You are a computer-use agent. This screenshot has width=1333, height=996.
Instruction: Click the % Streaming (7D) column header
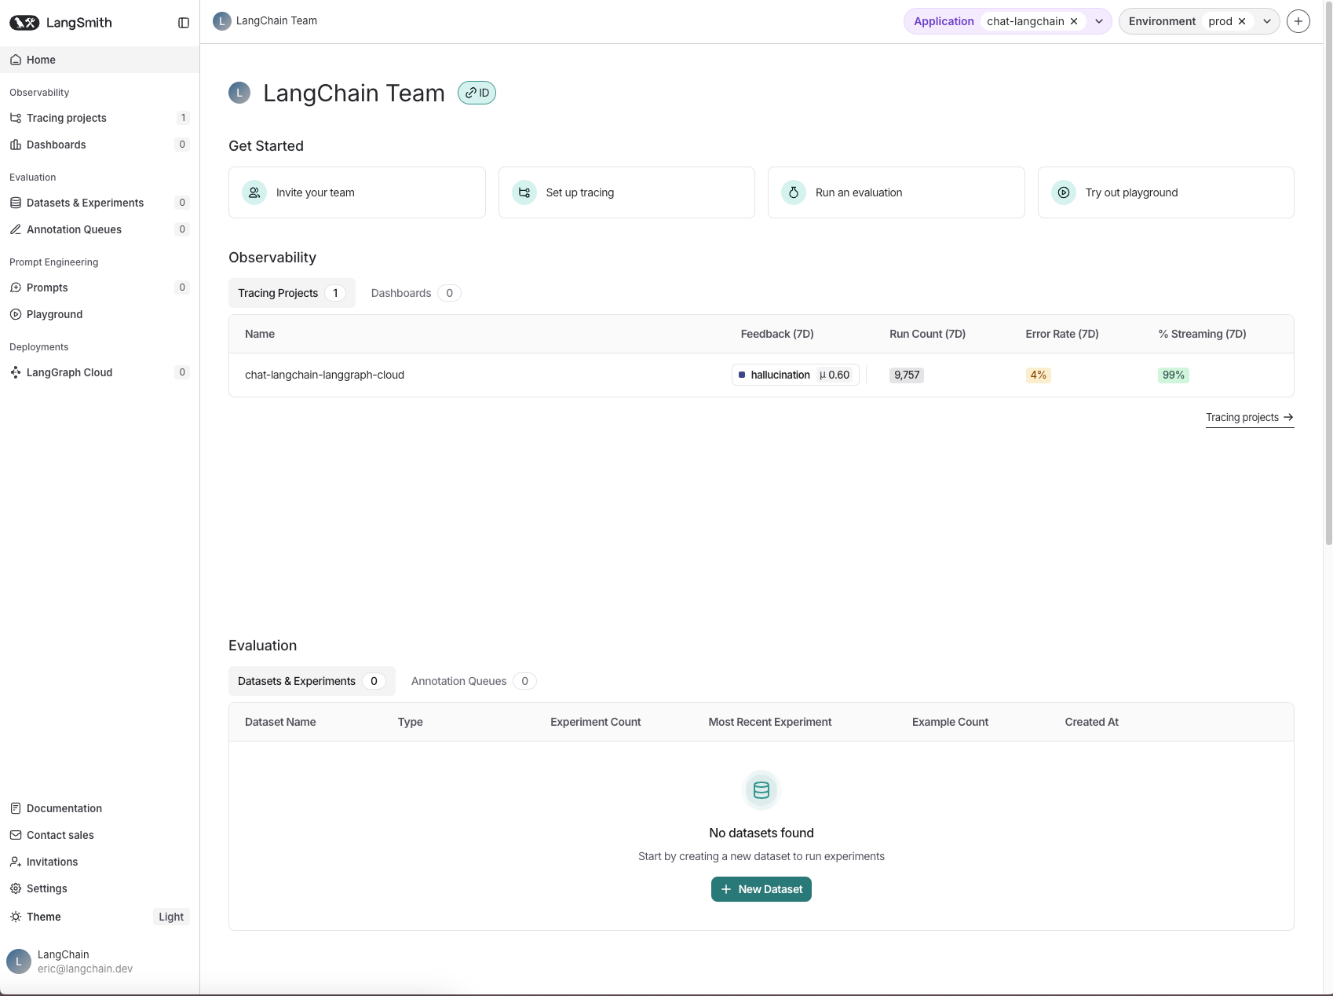point(1203,335)
